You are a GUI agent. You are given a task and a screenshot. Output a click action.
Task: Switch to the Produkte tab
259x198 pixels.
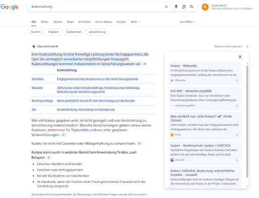point(84,22)
